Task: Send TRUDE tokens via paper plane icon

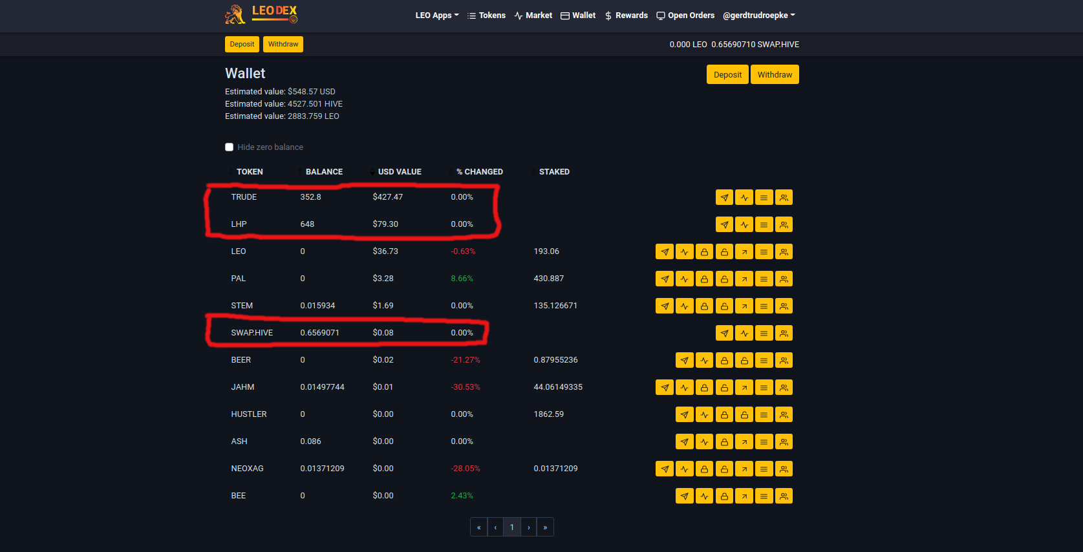Action: click(x=724, y=197)
